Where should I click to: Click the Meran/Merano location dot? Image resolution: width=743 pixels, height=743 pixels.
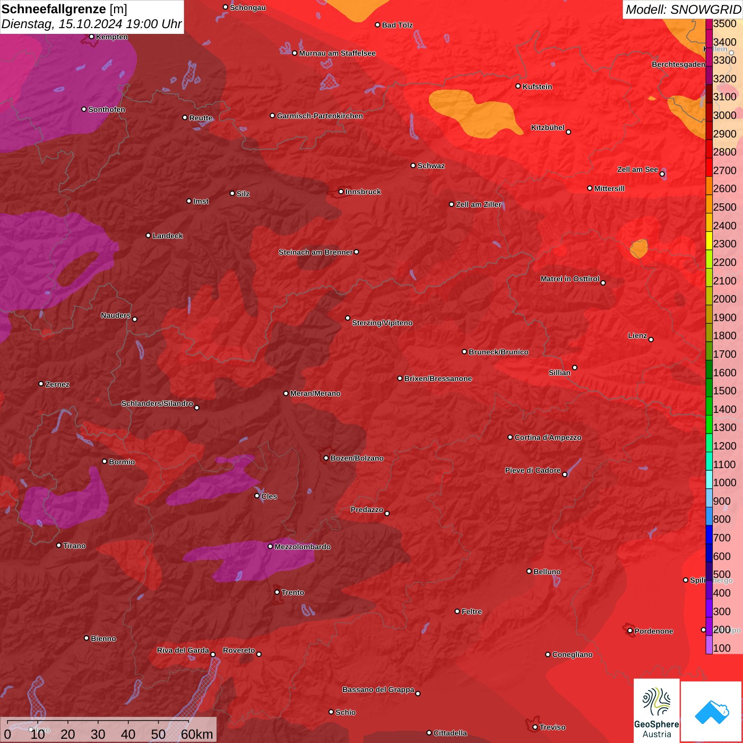[286, 393]
